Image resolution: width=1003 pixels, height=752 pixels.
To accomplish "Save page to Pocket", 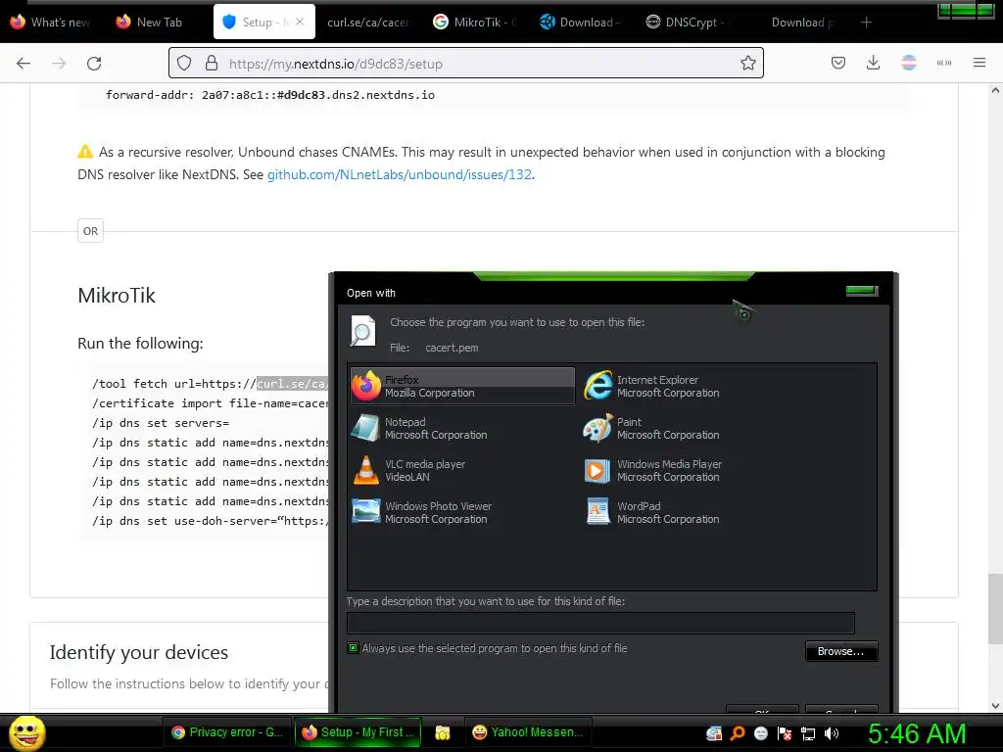I will 838,63.
